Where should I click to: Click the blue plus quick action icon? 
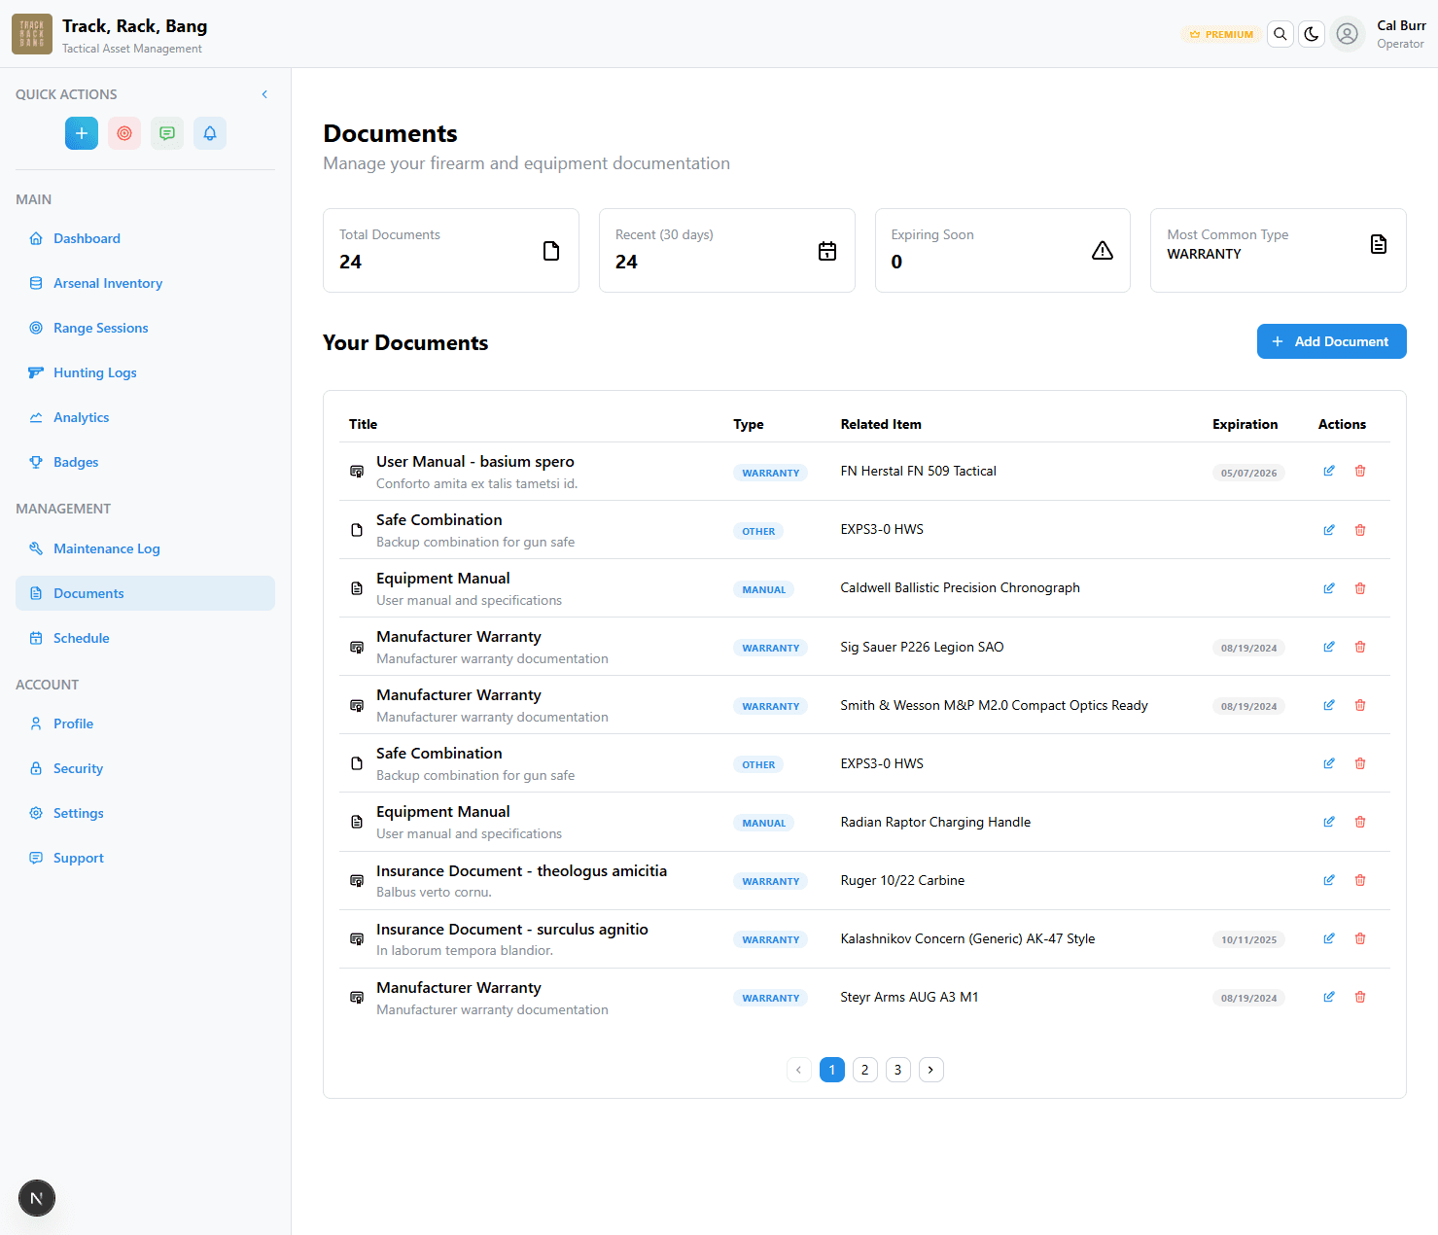click(x=82, y=133)
